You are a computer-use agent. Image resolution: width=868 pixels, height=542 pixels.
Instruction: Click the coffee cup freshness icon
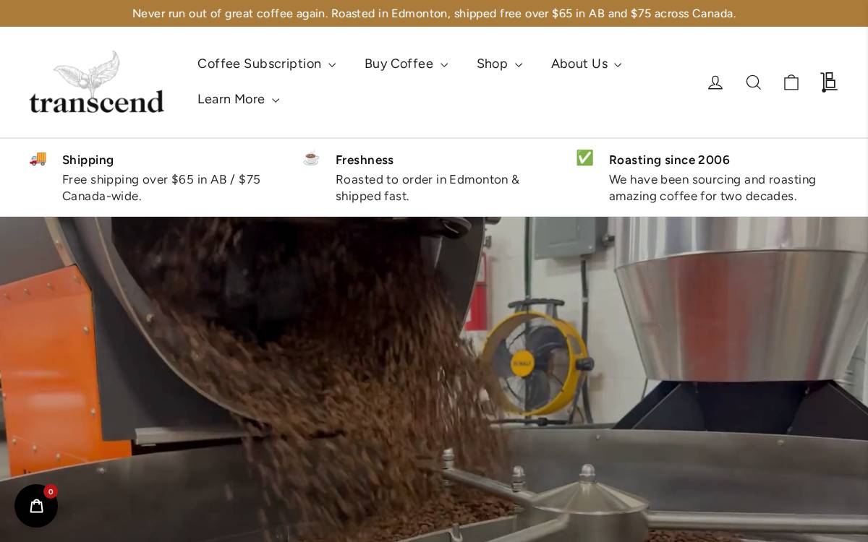click(x=311, y=158)
